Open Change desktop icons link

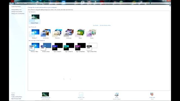click(16, 10)
